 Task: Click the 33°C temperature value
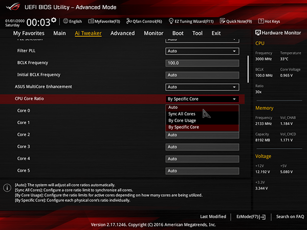284,59
